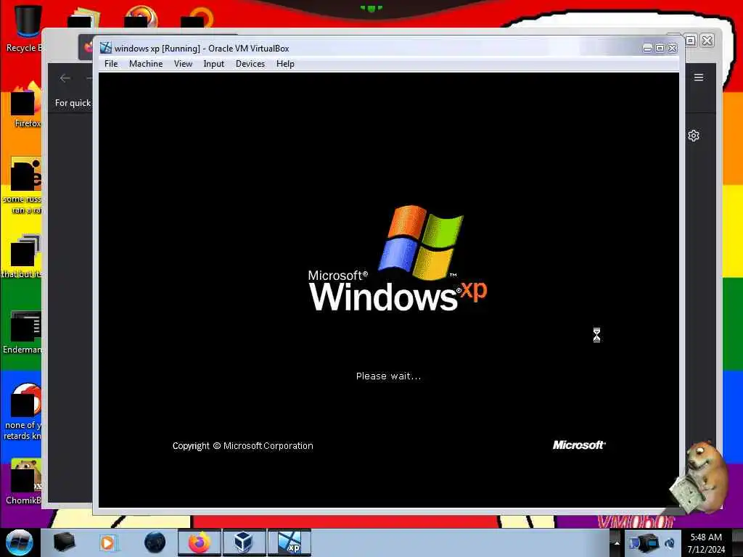Click the black box taskbar icon

point(64,542)
